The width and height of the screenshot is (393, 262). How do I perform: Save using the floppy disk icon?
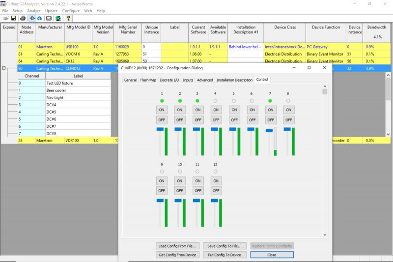click(14, 18)
